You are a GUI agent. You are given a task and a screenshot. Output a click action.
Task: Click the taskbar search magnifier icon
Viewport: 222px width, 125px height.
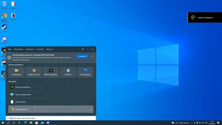pos(8,123)
